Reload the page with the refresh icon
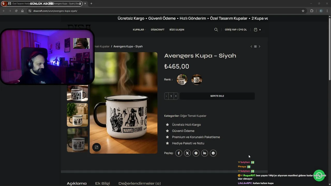 [16, 11]
